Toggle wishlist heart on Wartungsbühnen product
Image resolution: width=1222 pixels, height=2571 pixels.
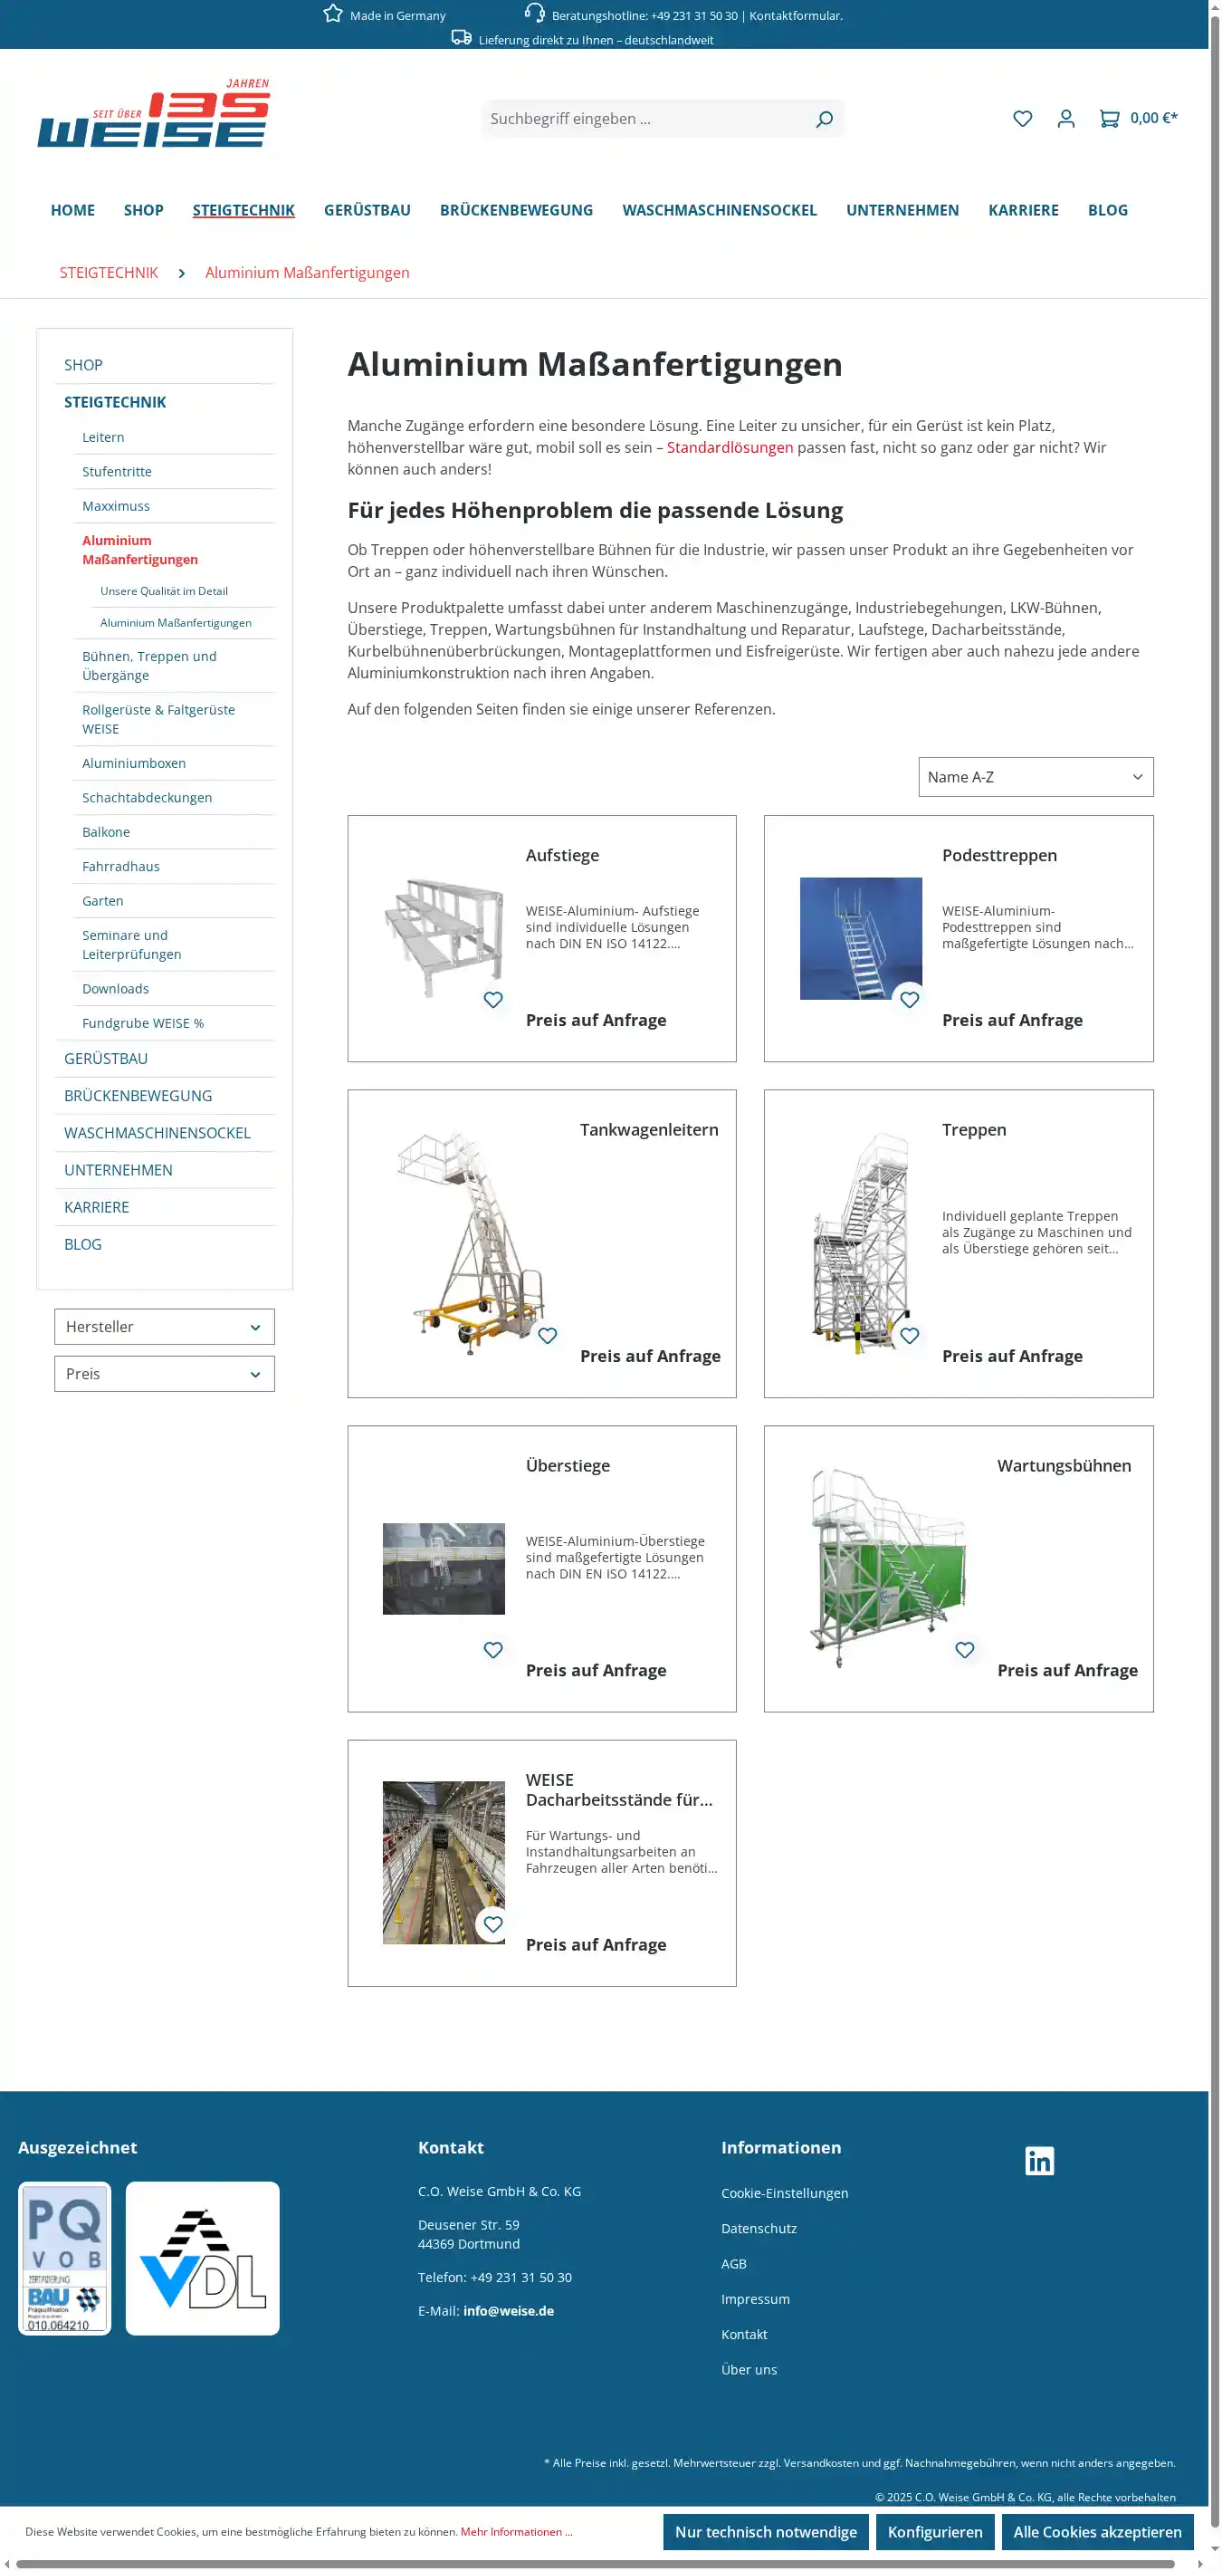pyautogui.click(x=964, y=1650)
